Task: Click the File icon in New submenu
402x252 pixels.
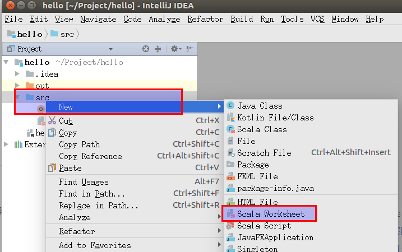Action: coord(230,141)
